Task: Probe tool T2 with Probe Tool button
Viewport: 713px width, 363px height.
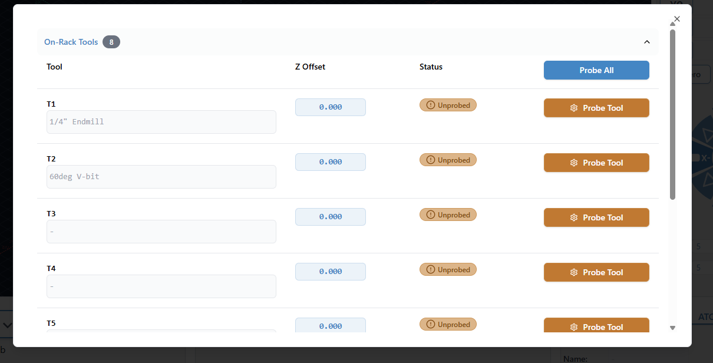Action: click(x=596, y=163)
